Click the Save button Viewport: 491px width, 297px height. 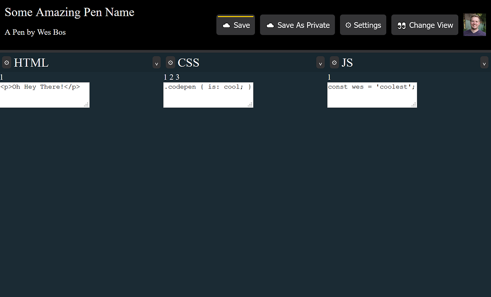point(236,25)
